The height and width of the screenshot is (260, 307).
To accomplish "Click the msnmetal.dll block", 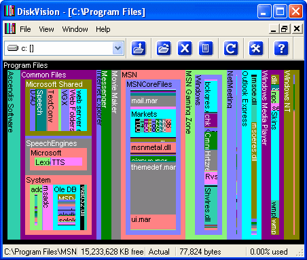I will [153, 147].
